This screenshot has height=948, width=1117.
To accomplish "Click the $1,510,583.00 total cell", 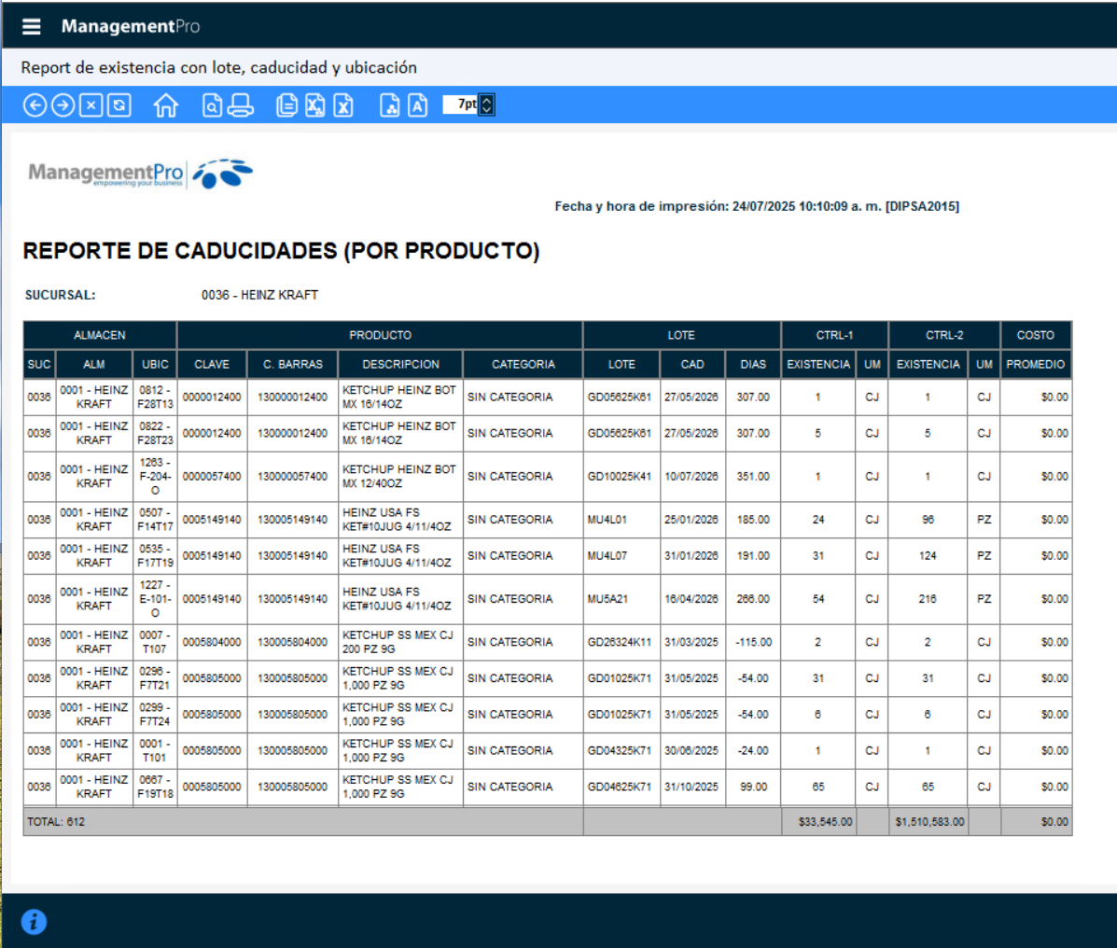I will (x=929, y=822).
